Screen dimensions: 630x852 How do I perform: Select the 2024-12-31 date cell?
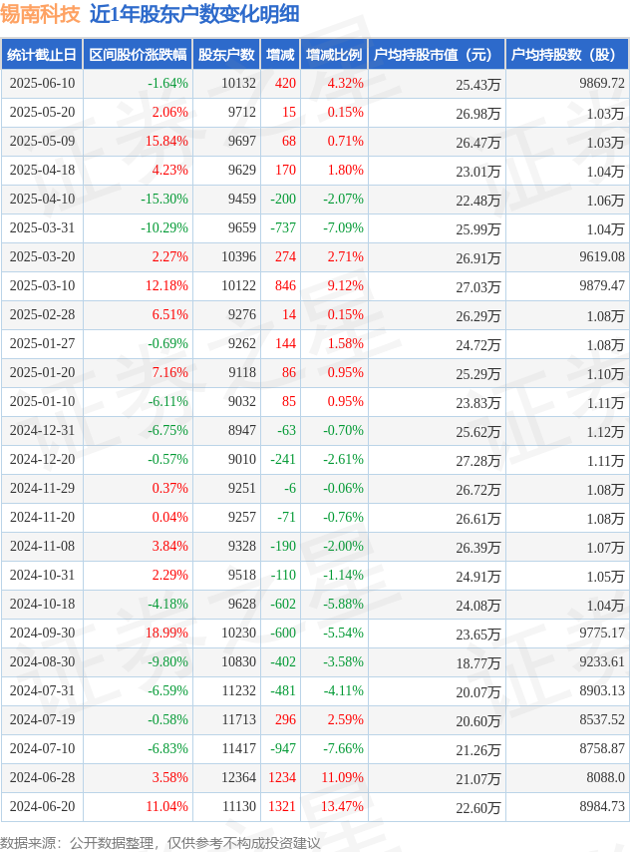point(42,430)
